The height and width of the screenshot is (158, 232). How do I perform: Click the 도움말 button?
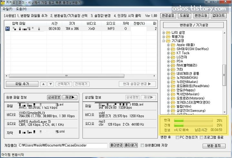185,15
